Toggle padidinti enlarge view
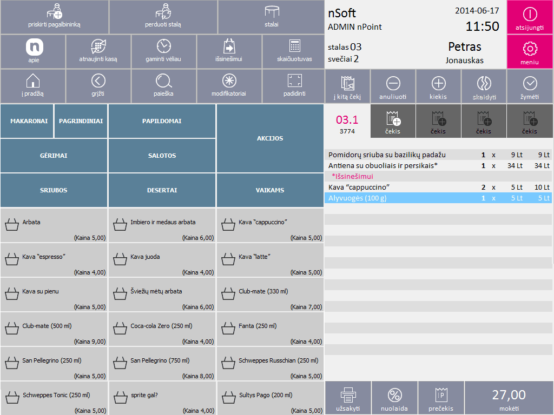Screen dimensions: 554x415 click(294, 81)
